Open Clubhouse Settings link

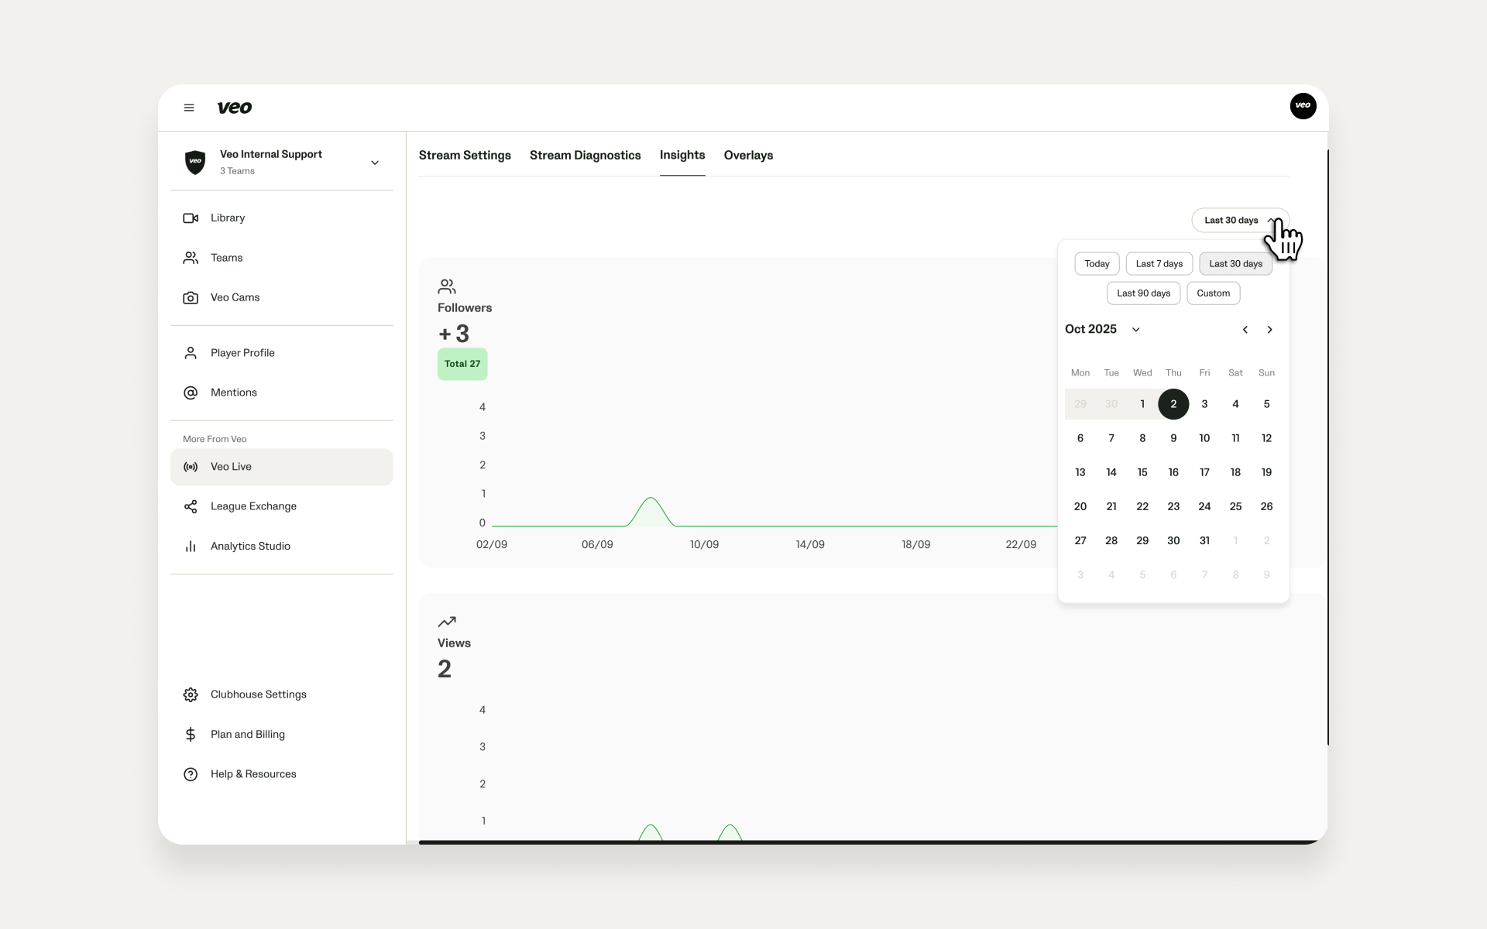coord(282,694)
